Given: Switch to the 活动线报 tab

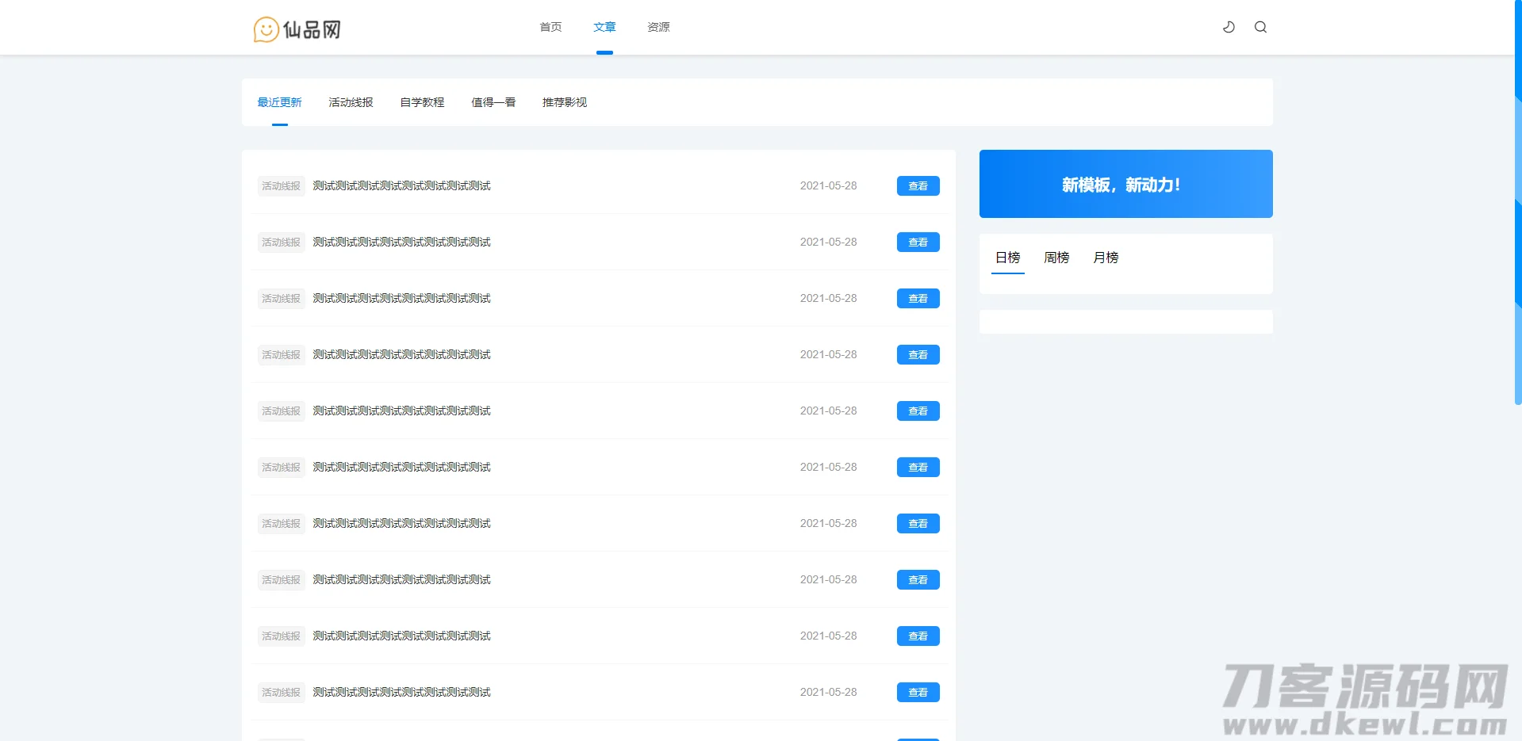Looking at the screenshot, I should 351,102.
